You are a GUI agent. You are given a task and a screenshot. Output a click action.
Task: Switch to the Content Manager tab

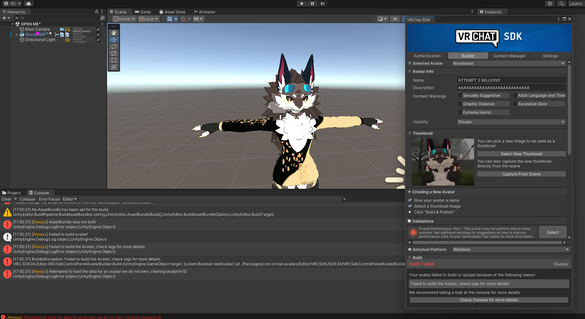point(509,56)
